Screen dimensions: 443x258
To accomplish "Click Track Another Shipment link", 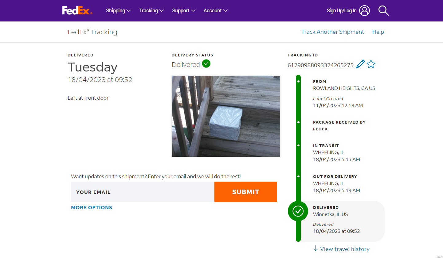I will click(332, 32).
